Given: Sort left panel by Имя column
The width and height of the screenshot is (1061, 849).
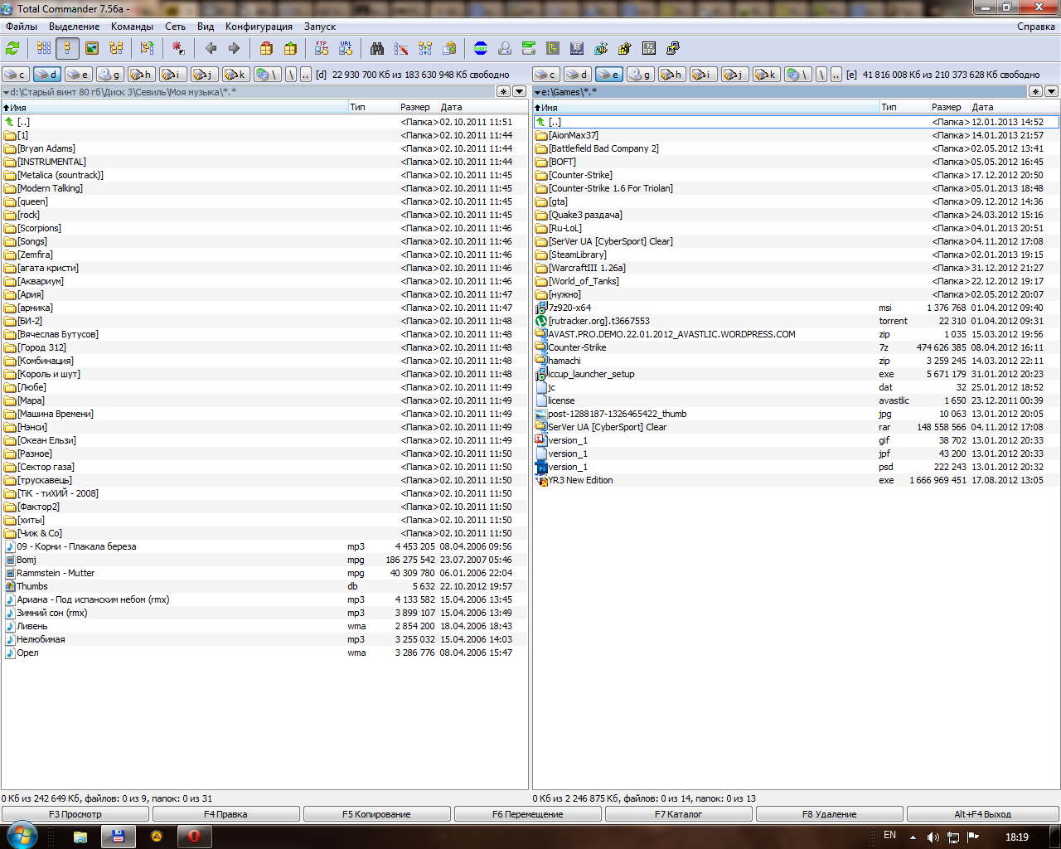Looking at the screenshot, I should click(174, 107).
